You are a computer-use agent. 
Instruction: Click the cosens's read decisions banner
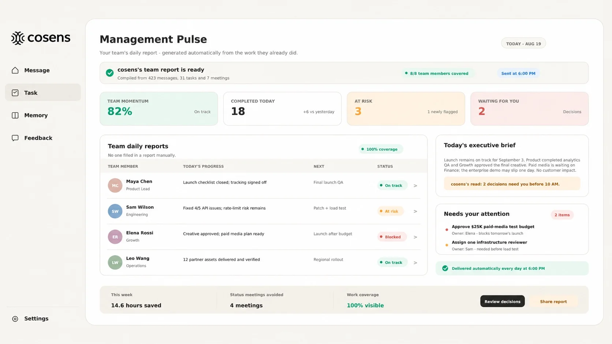pyautogui.click(x=512, y=184)
